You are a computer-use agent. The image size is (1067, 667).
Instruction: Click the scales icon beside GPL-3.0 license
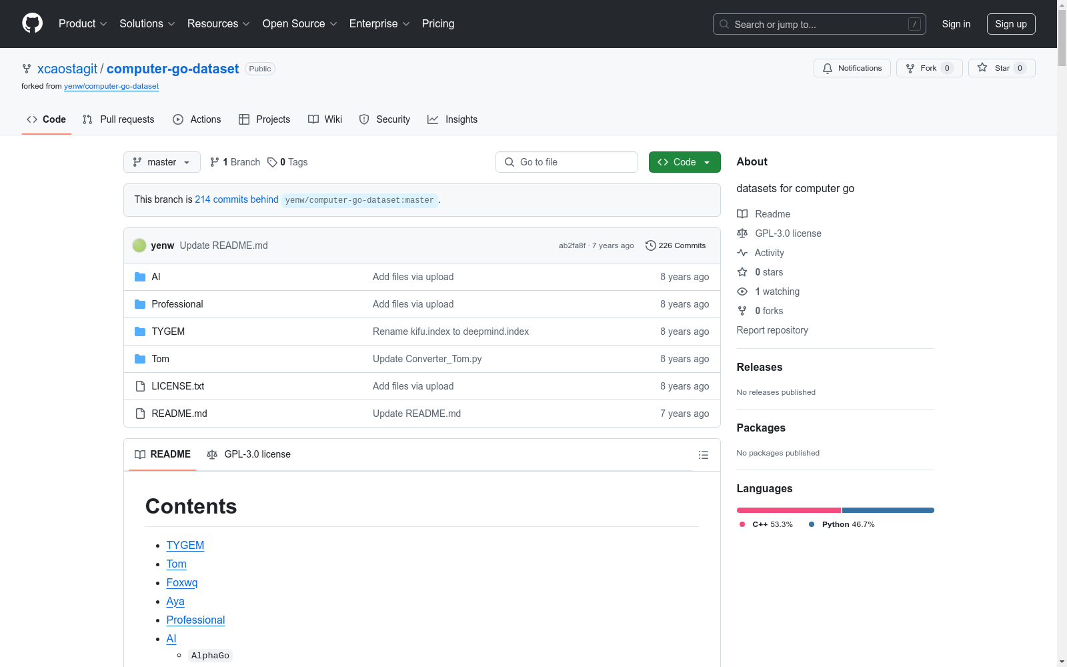click(742, 233)
